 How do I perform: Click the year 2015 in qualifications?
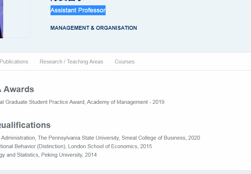coord(146,146)
